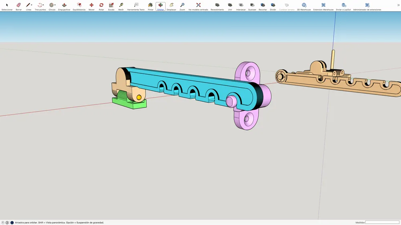Image resolution: width=401 pixels, height=225 pixels.
Task: Select Herramienta Texto
Action: point(136,6)
